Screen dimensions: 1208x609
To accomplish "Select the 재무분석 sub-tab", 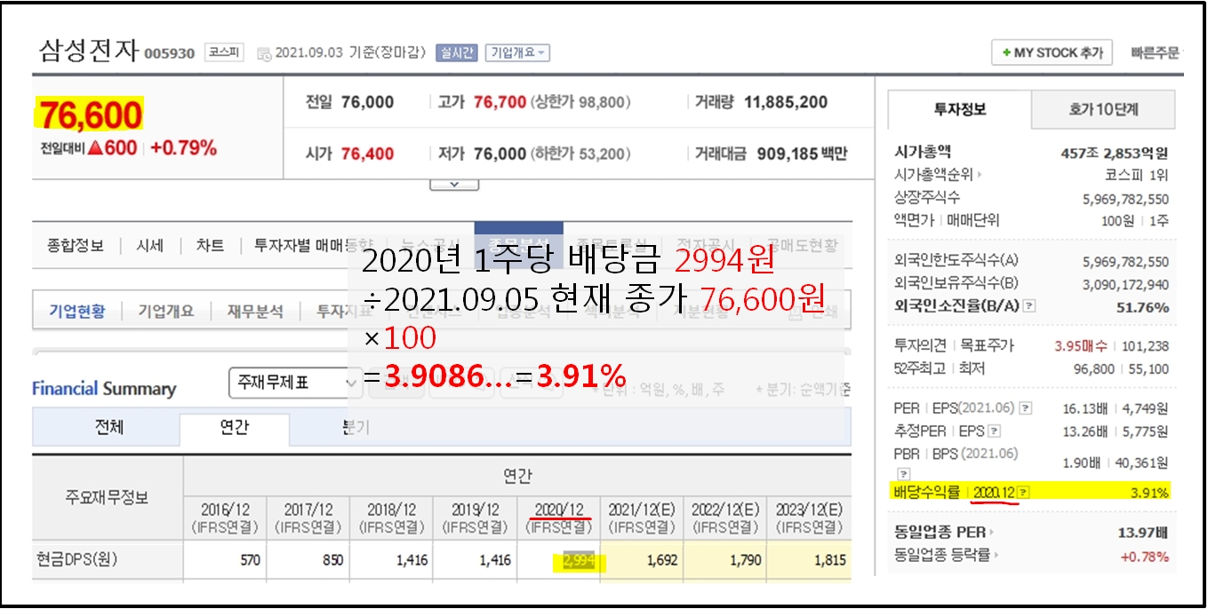I will point(255,312).
